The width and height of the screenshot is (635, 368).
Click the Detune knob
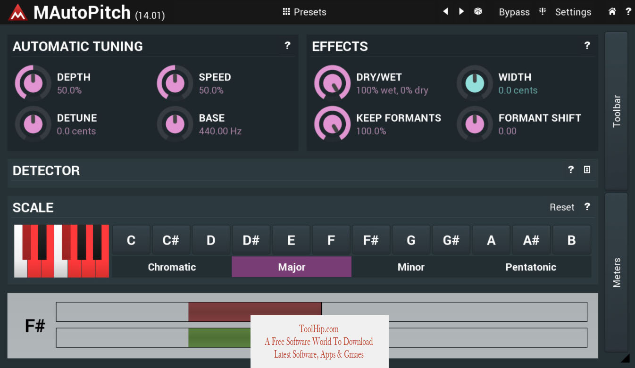tap(33, 124)
